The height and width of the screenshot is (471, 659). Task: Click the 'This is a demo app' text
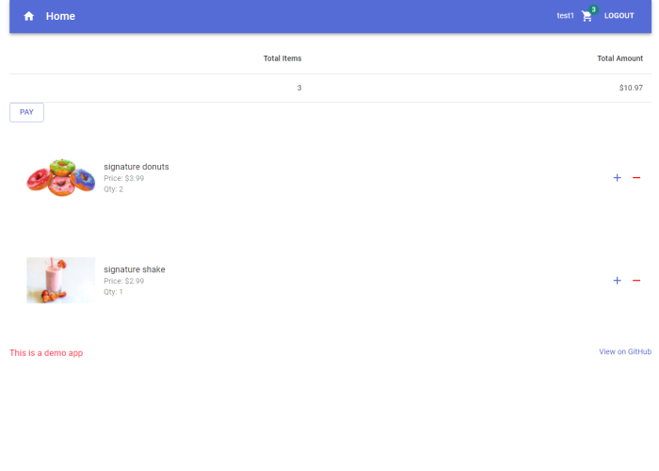46,353
